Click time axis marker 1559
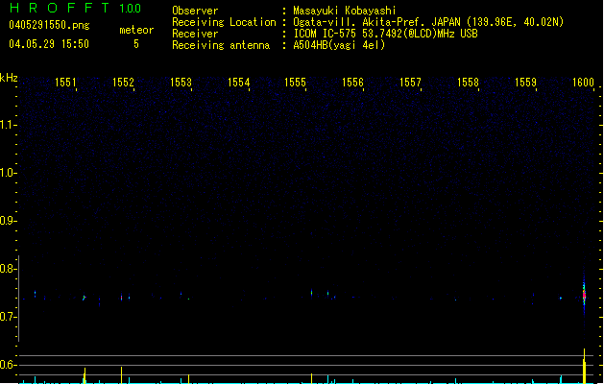This screenshot has width=604, height=384. pyautogui.click(x=525, y=82)
